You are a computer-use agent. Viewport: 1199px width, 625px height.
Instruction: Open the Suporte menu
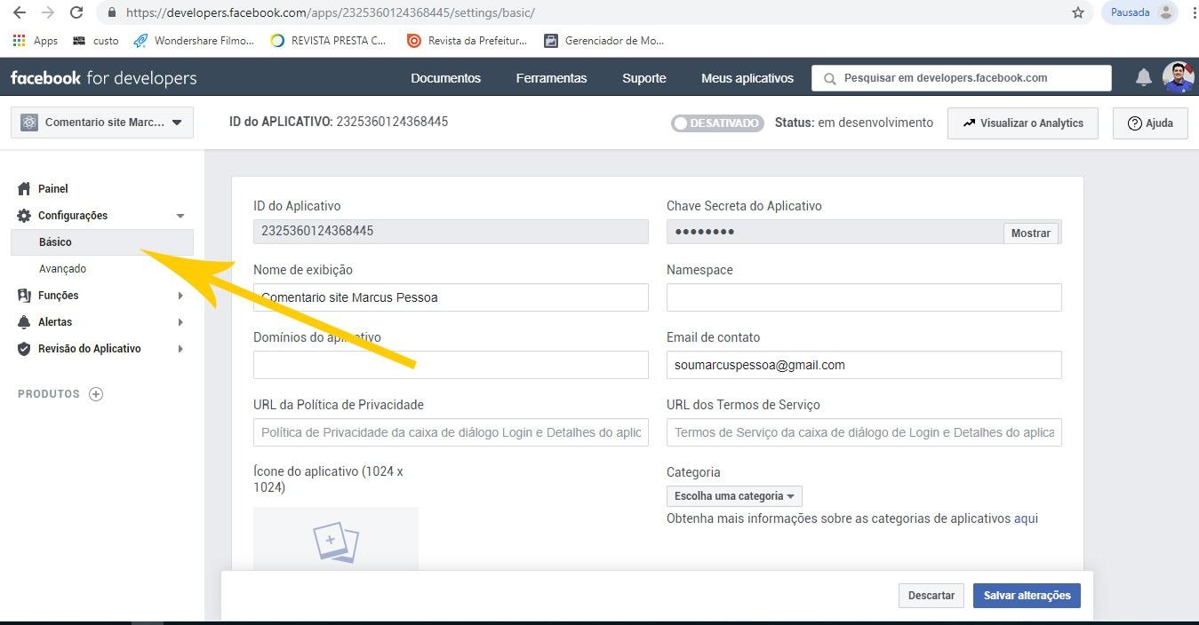click(x=644, y=78)
